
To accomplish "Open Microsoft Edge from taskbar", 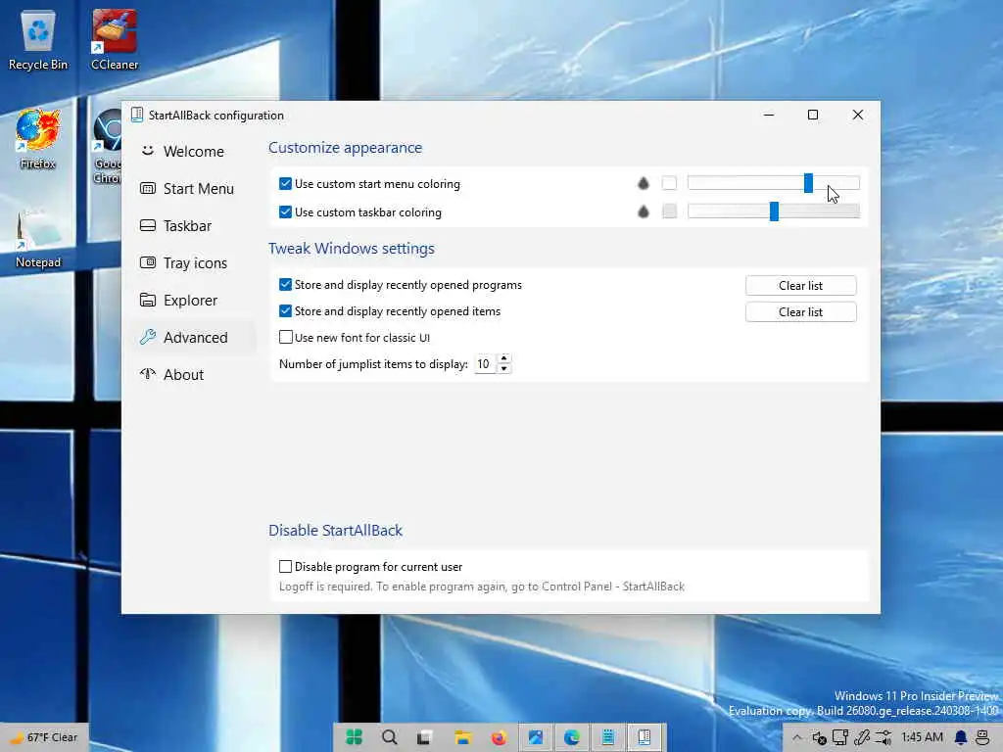I will (x=571, y=737).
